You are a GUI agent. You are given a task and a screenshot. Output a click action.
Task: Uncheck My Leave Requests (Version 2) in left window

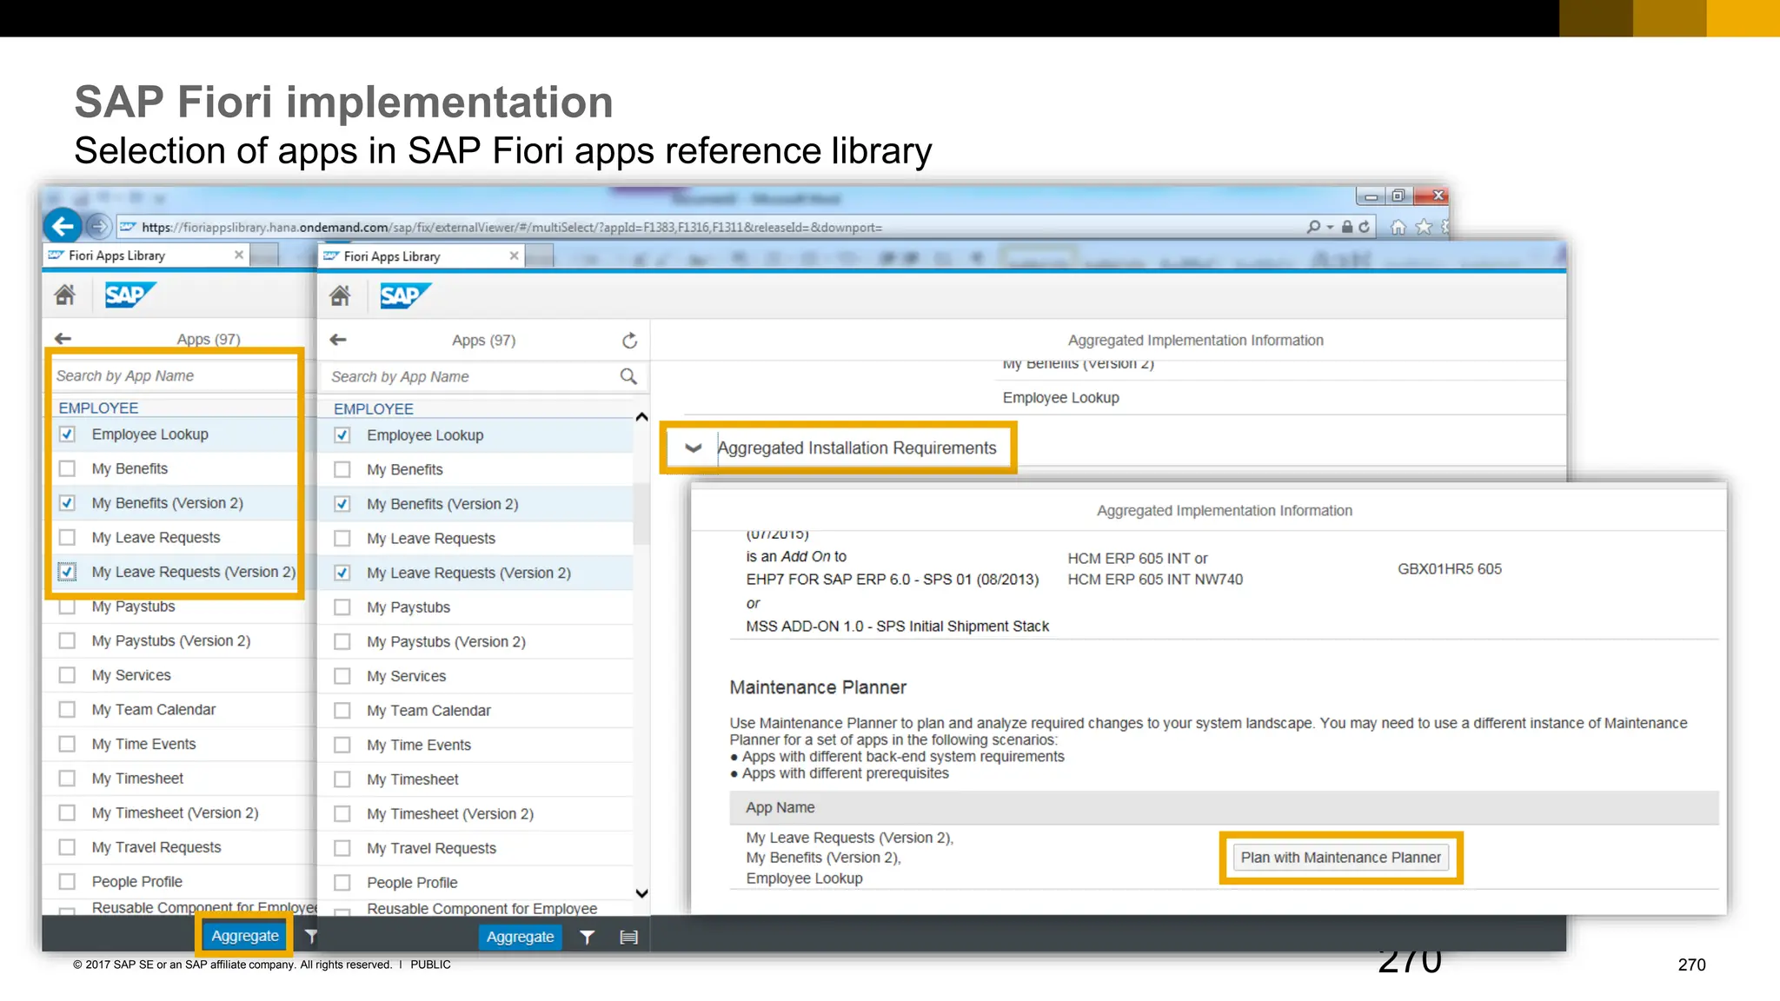pos(67,572)
